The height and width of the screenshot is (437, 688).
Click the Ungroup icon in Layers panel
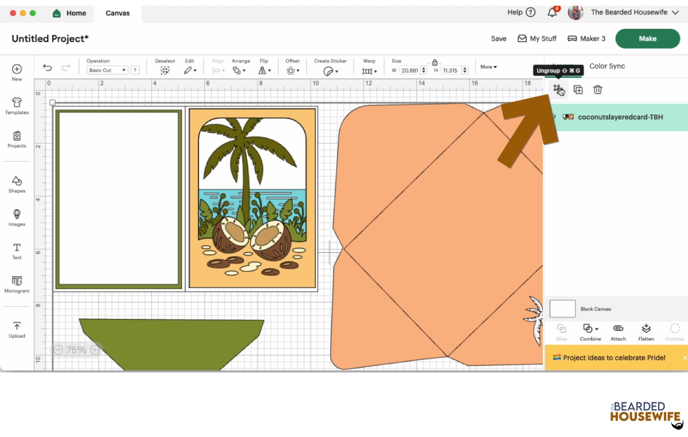tap(558, 89)
